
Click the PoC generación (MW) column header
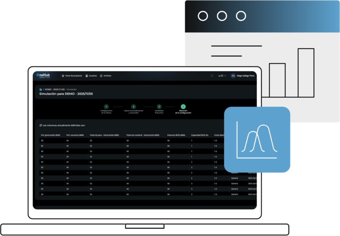click(50, 135)
